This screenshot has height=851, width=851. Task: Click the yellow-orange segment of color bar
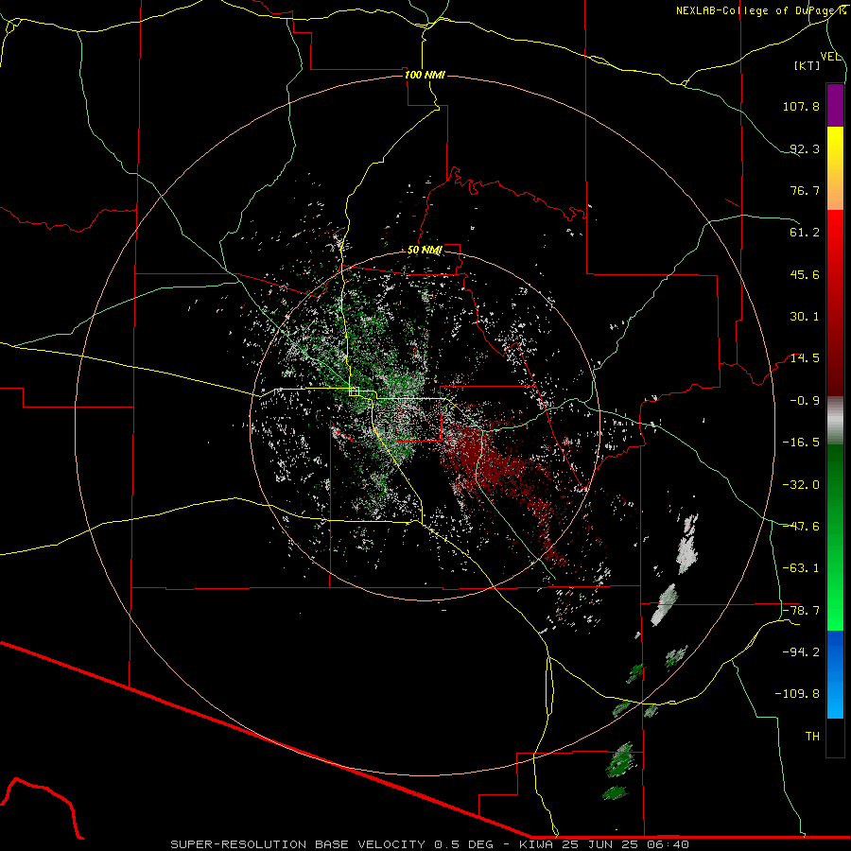tap(835, 168)
